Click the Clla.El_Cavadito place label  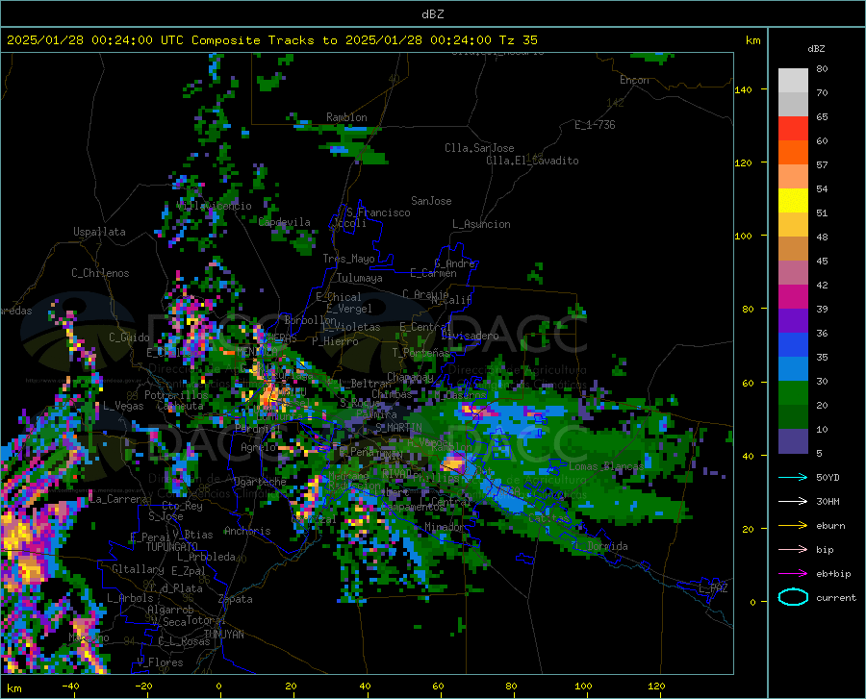point(532,161)
